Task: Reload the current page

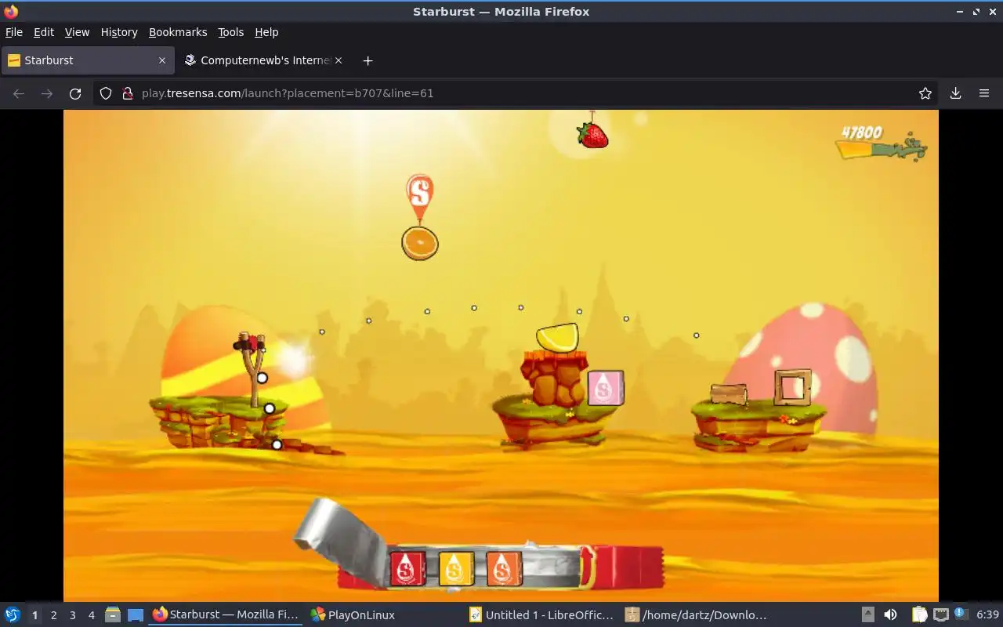Action: pyautogui.click(x=75, y=93)
